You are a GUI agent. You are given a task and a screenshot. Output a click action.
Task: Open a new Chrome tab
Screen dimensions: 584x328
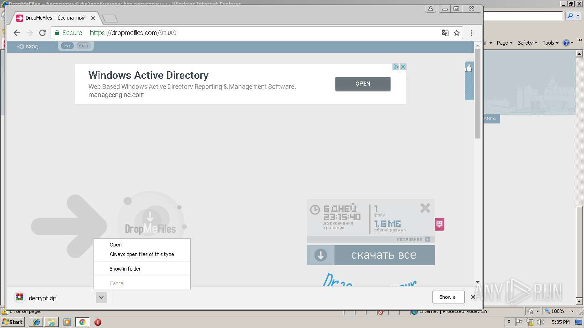(x=110, y=18)
